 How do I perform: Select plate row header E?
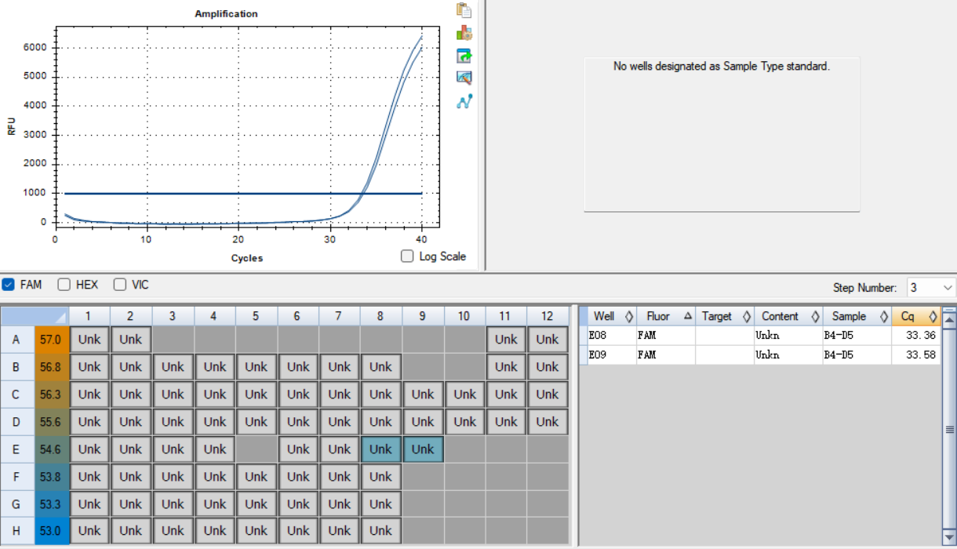click(17, 449)
